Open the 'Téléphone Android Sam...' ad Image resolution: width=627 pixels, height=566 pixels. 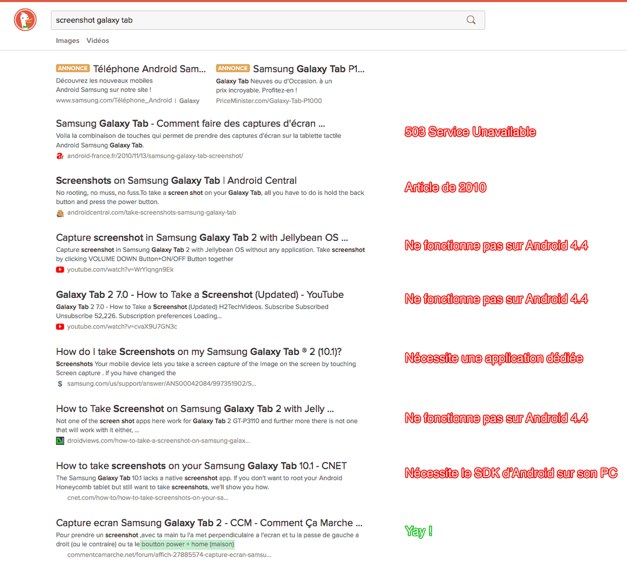(149, 69)
